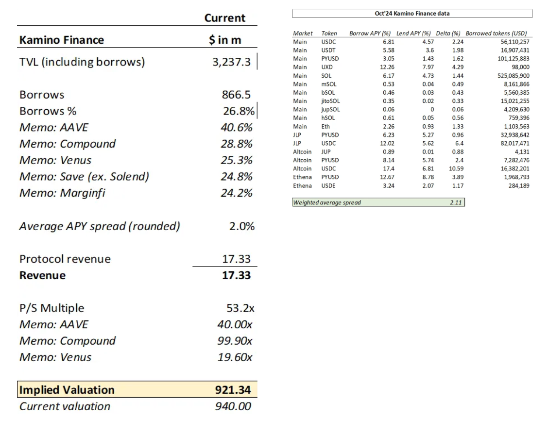This screenshot has height=435, width=549.
Task: Select the Current valuation 940.00 cell
Action: [233, 406]
